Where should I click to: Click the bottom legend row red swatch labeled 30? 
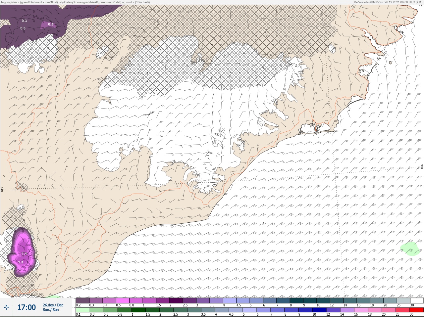coord(417,310)
